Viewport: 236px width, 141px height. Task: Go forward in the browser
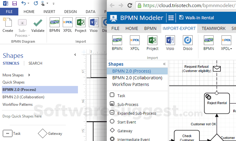(x=121, y=5)
